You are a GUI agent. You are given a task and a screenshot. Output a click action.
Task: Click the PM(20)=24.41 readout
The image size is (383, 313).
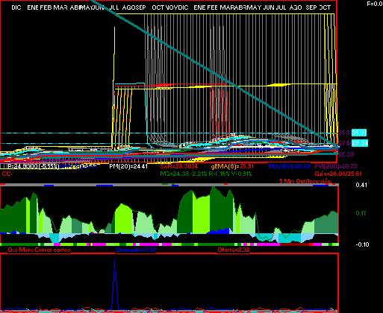[x=128, y=166]
